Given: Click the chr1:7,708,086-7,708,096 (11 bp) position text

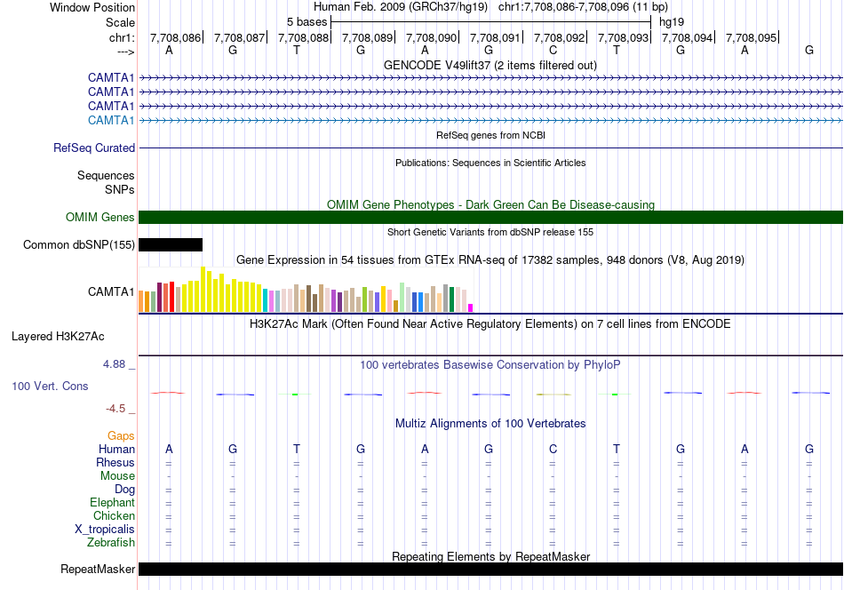Looking at the screenshot, I should pyautogui.click(x=583, y=7).
